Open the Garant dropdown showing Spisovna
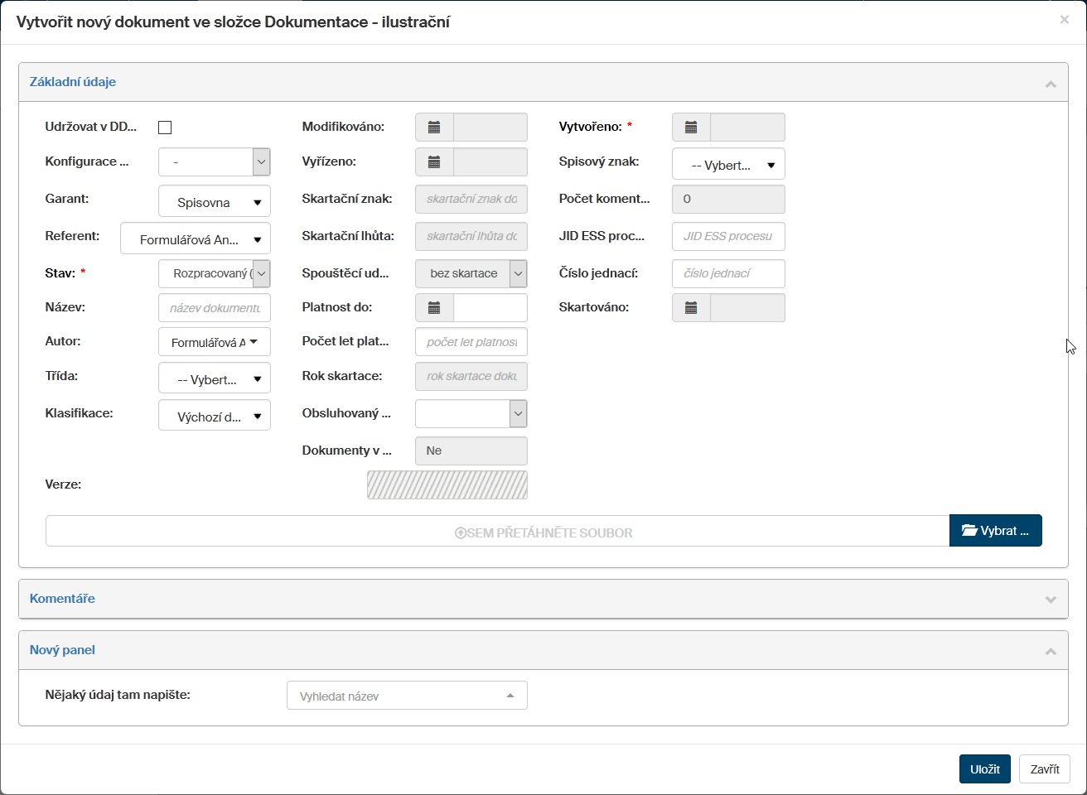The image size is (1087, 795). pos(215,202)
